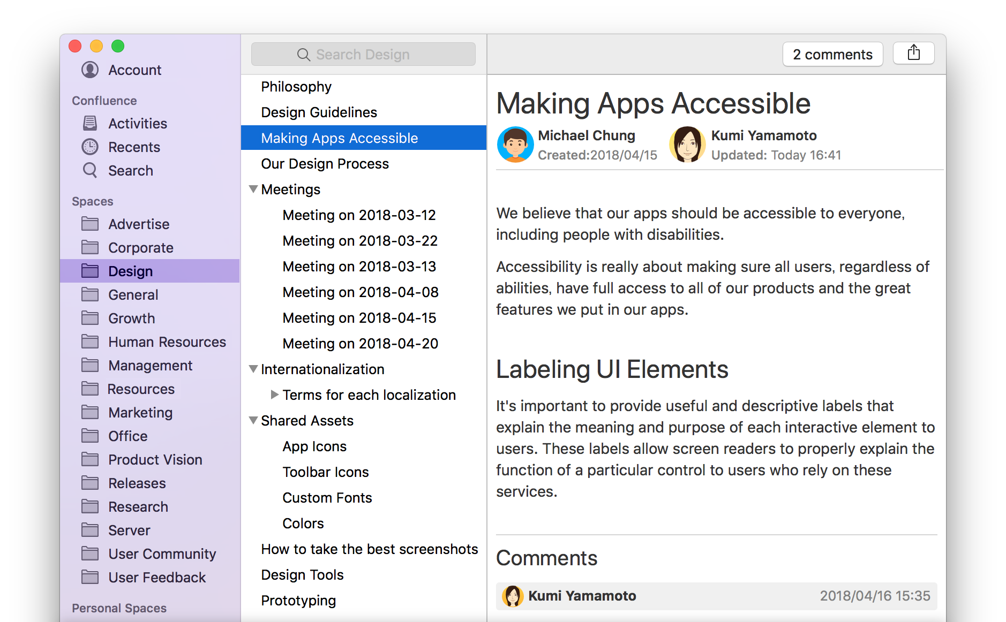The width and height of the screenshot is (1006, 622).
Task: Click the Search magnifier icon in the sidebar
Action: (x=90, y=170)
